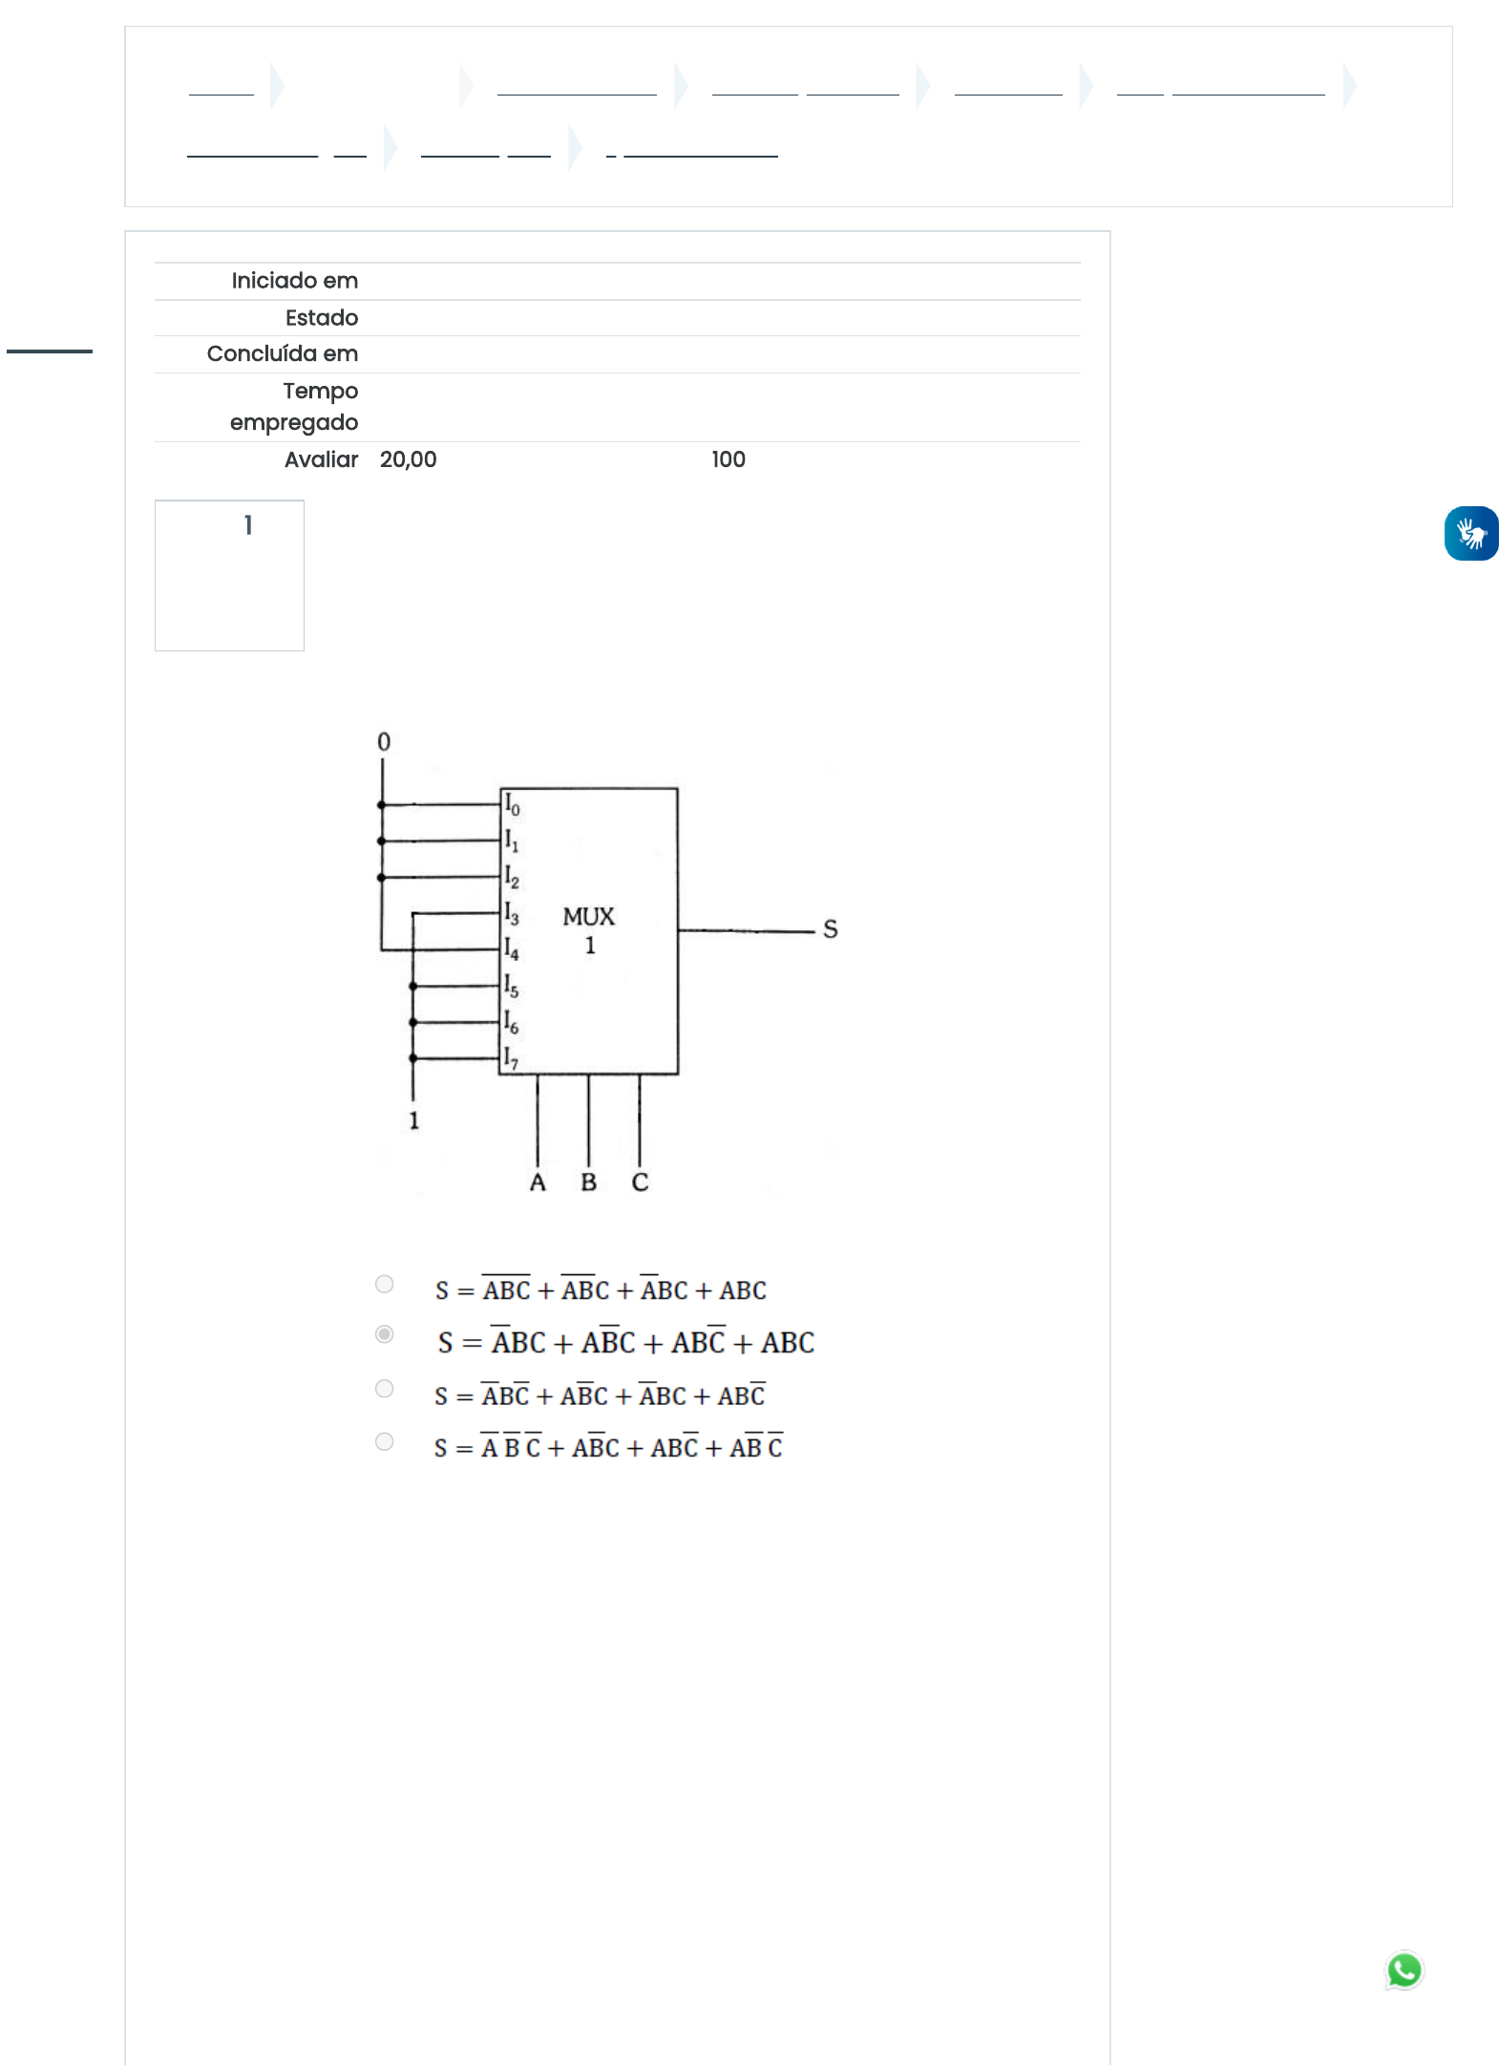
Task: Click the Tempo empregado row label
Action: coord(294,407)
